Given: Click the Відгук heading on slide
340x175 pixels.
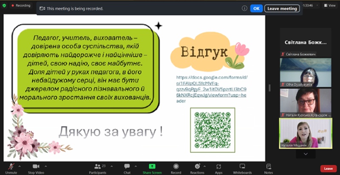Looking at the screenshot, I should click(x=204, y=52).
